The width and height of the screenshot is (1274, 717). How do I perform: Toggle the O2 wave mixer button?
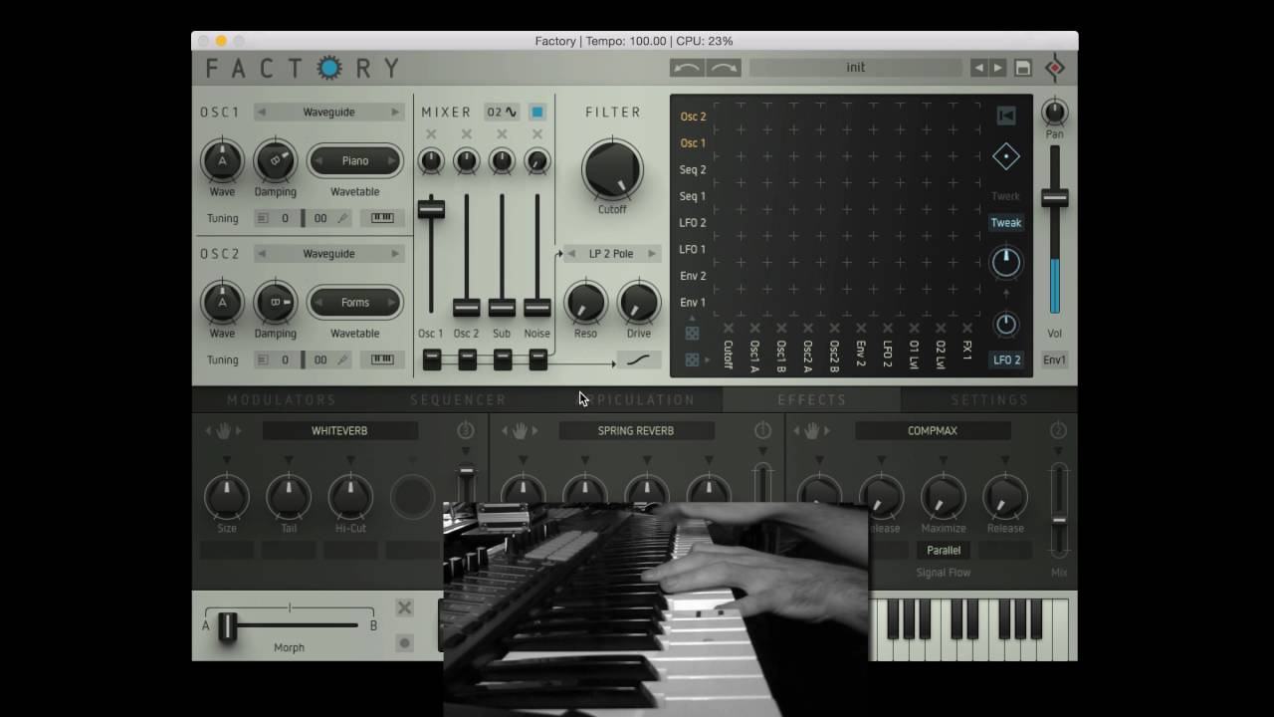502,112
